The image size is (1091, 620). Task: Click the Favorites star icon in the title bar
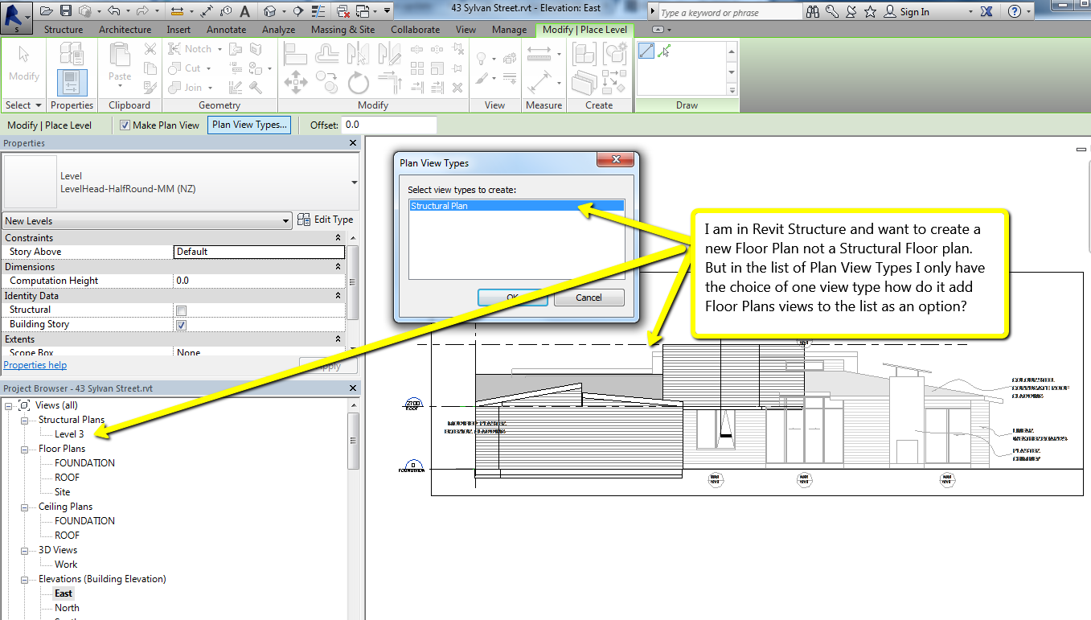coord(870,11)
